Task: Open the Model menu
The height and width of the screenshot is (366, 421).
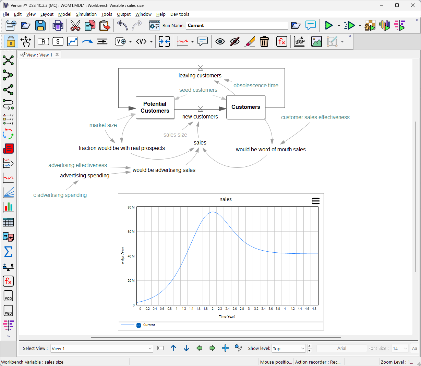Action: 64,14
